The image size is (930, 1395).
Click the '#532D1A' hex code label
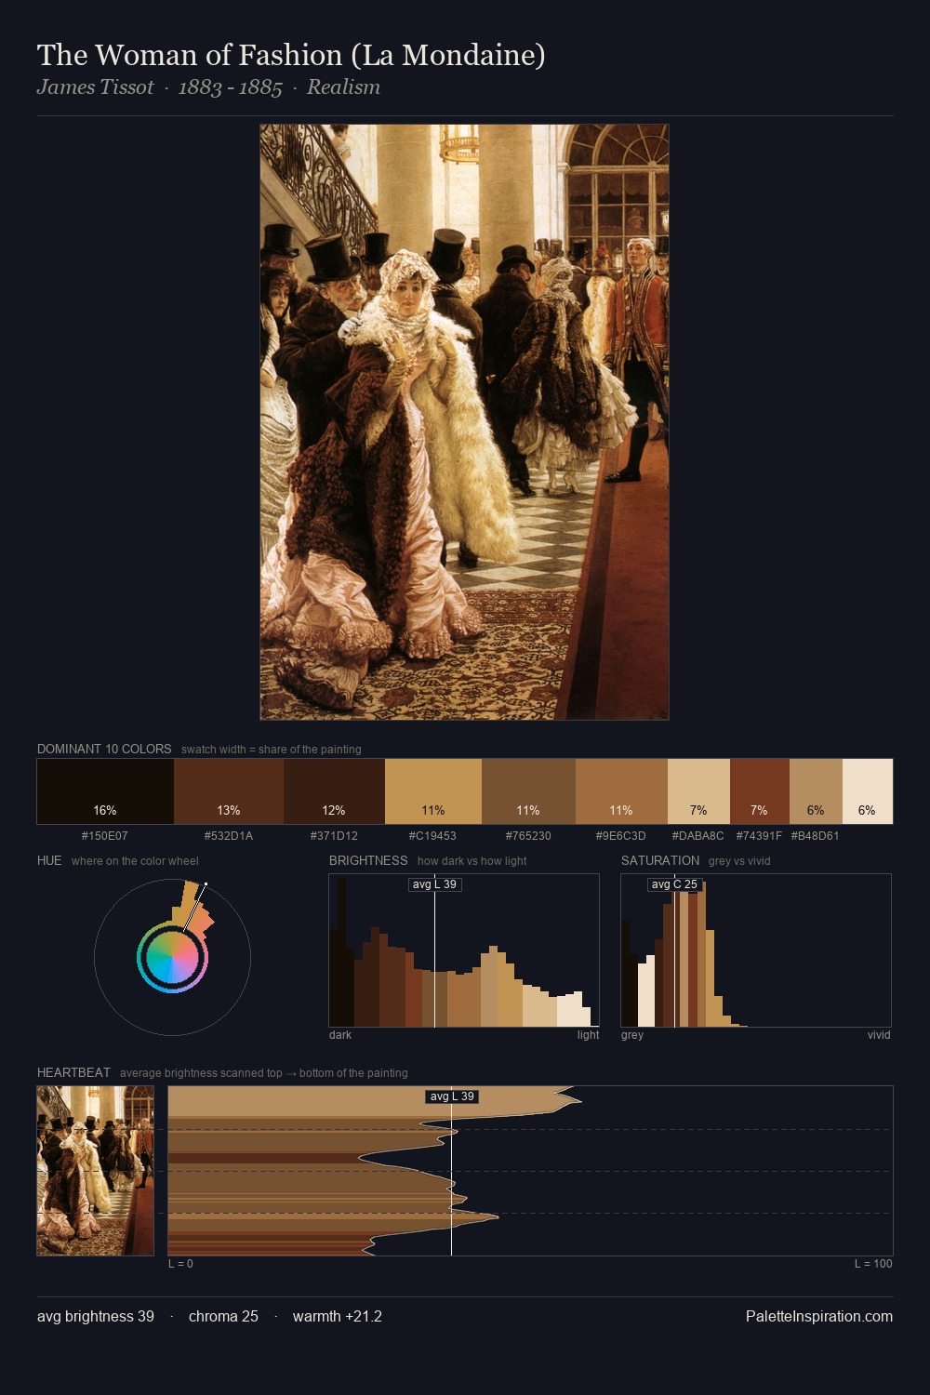tap(229, 835)
